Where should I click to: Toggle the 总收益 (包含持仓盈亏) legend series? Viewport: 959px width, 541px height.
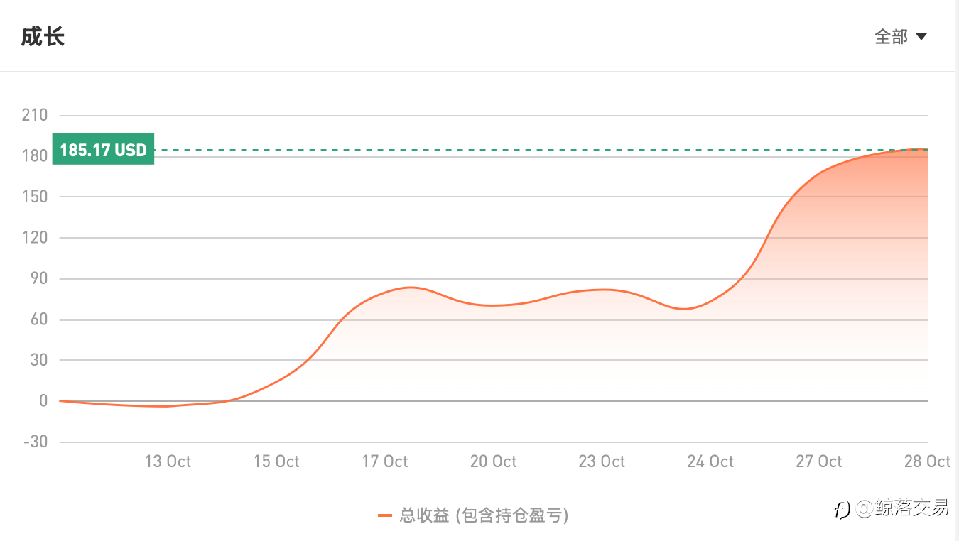click(x=484, y=515)
